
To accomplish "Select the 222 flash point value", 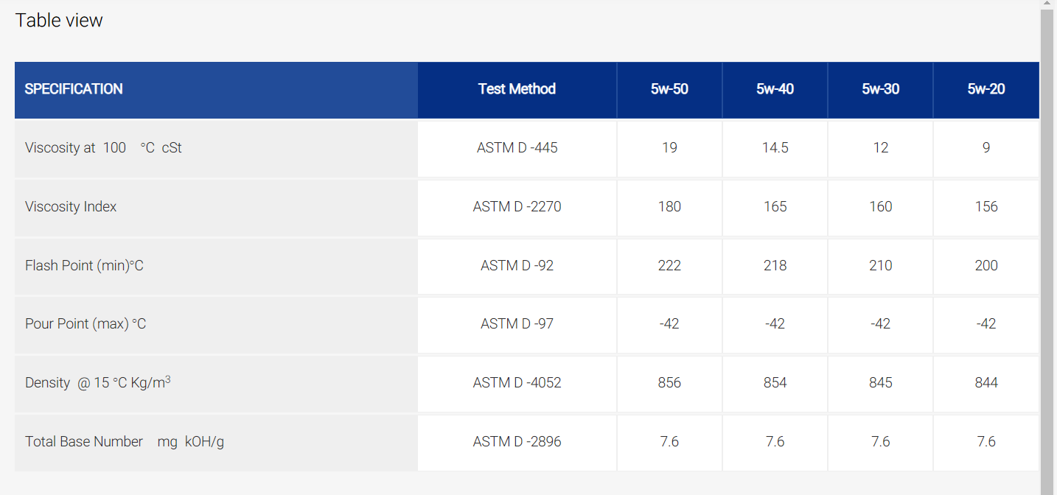I will click(x=669, y=266).
